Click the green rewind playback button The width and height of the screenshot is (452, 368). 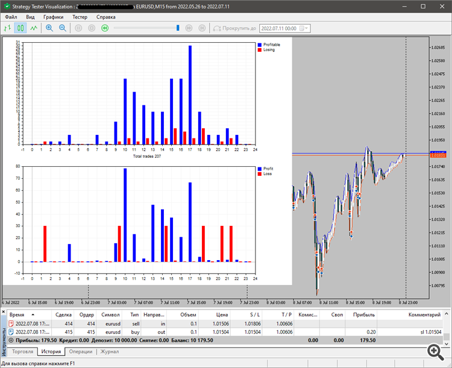coord(105,28)
